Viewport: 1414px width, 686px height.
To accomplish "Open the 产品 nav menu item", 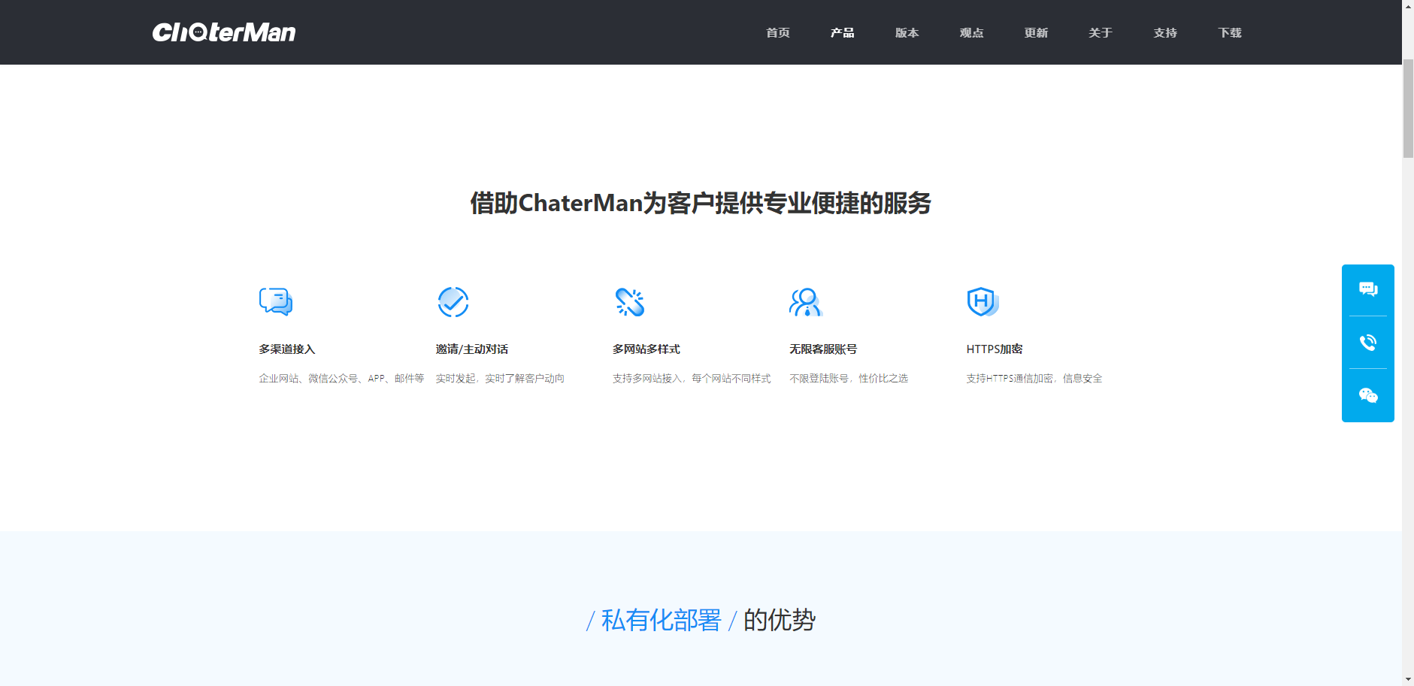I will 843,33.
